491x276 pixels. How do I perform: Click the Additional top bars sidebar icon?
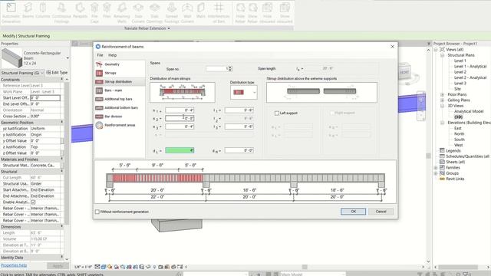[99, 99]
